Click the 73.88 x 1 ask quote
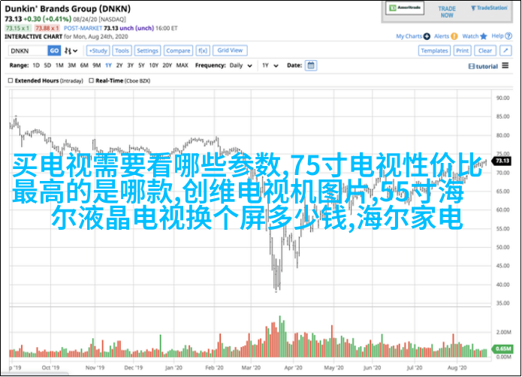 pos(47,29)
